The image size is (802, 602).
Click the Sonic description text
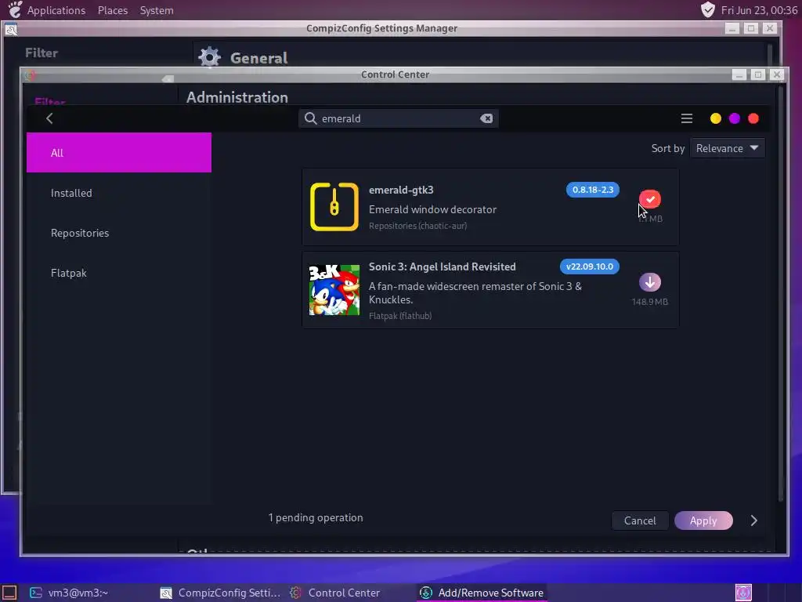(475, 293)
